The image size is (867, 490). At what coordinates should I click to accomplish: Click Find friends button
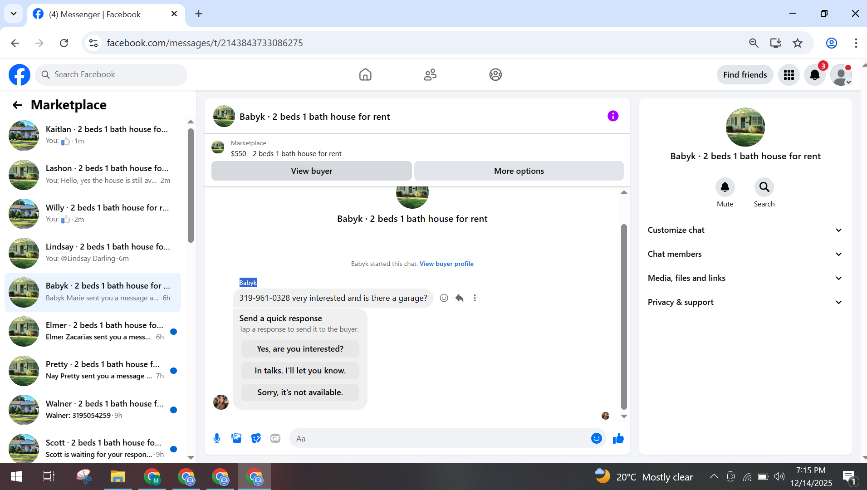[x=745, y=75]
